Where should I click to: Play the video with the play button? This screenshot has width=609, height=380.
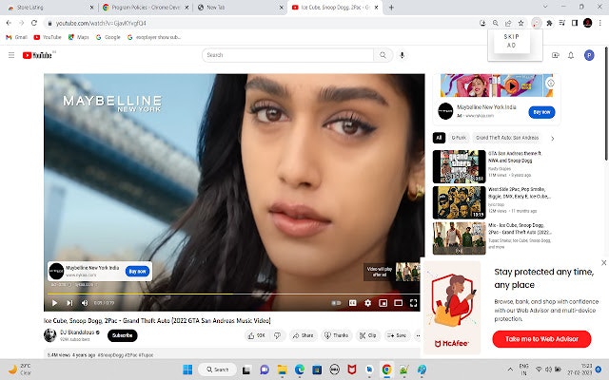pyautogui.click(x=54, y=303)
